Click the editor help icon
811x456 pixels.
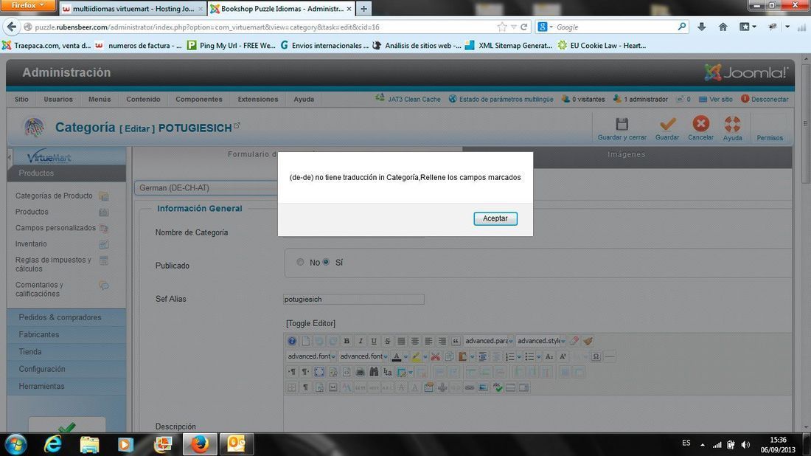pyautogui.click(x=292, y=341)
